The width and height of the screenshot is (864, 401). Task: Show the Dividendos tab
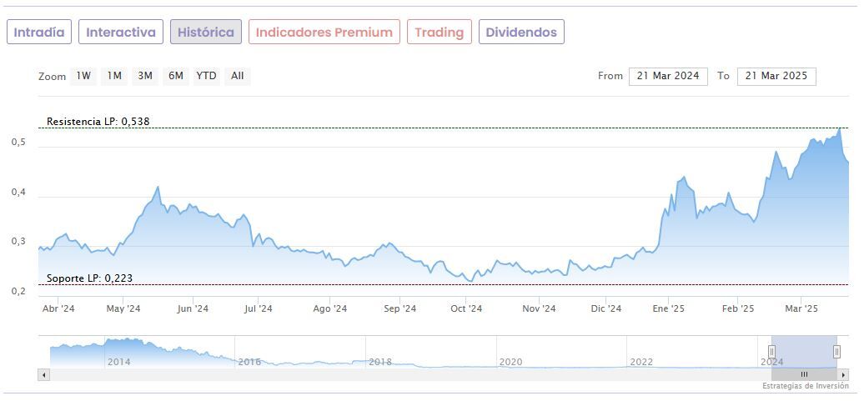click(521, 33)
